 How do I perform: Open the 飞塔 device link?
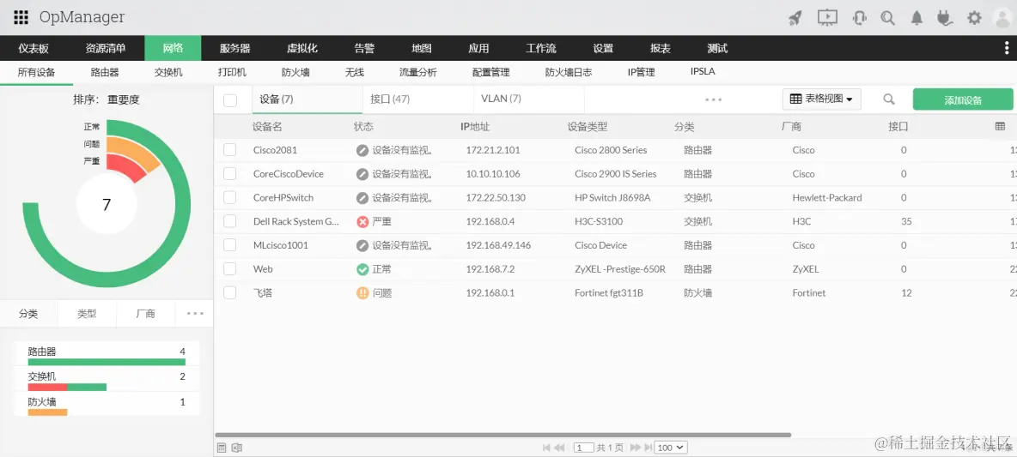(x=263, y=293)
